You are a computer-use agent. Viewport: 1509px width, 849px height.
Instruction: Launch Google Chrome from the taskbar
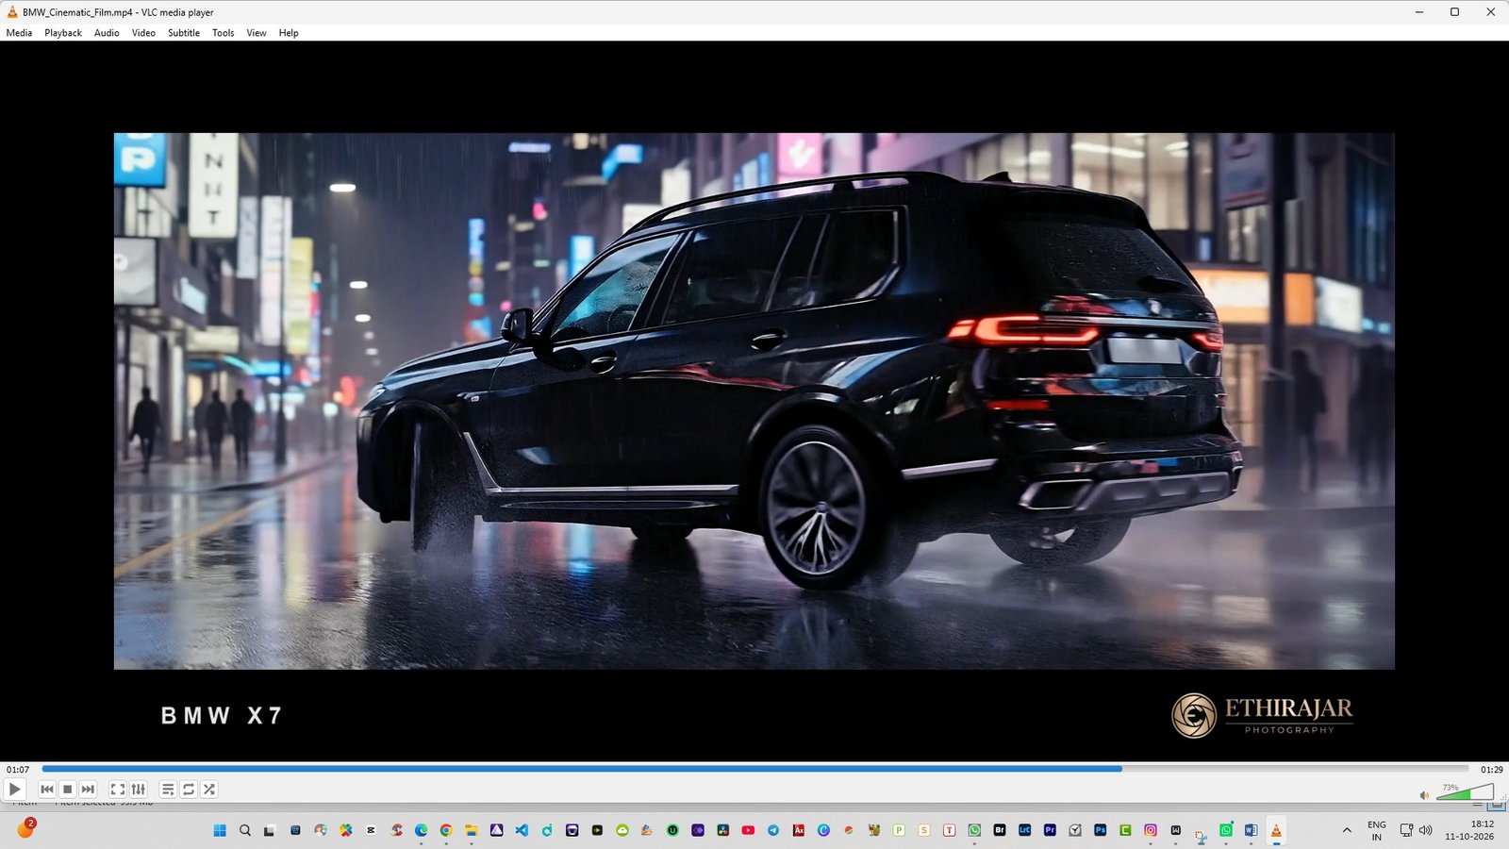(446, 830)
